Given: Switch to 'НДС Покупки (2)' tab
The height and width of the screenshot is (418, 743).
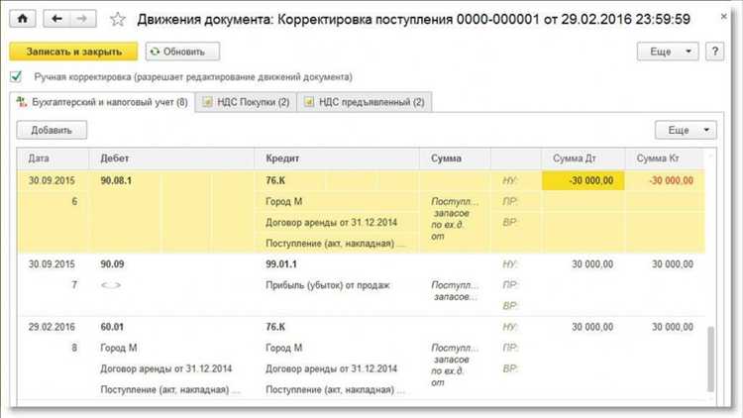Looking at the screenshot, I should tap(246, 102).
